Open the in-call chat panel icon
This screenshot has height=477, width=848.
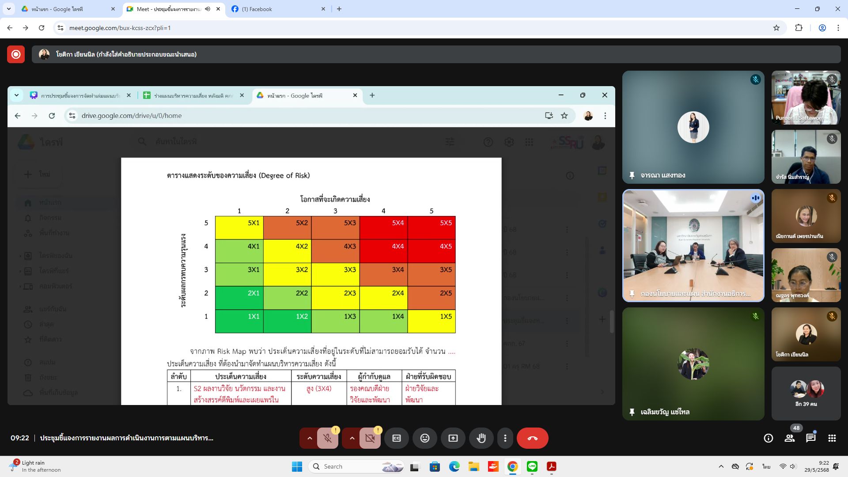(x=810, y=438)
